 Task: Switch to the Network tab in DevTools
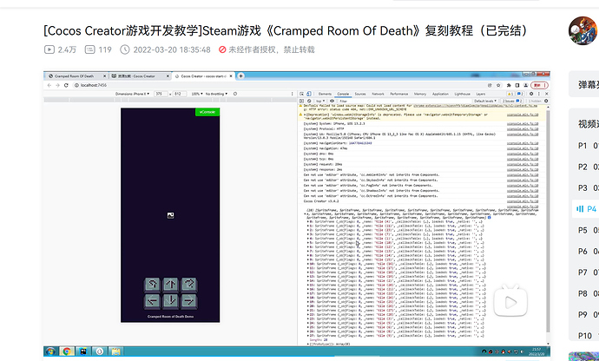point(378,94)
